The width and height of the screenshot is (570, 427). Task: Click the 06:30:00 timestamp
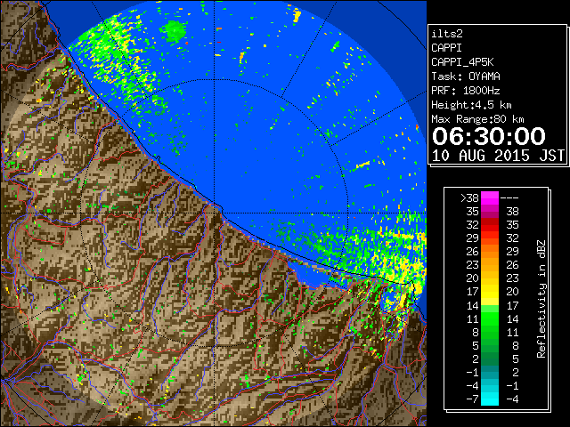click(489, 136)
